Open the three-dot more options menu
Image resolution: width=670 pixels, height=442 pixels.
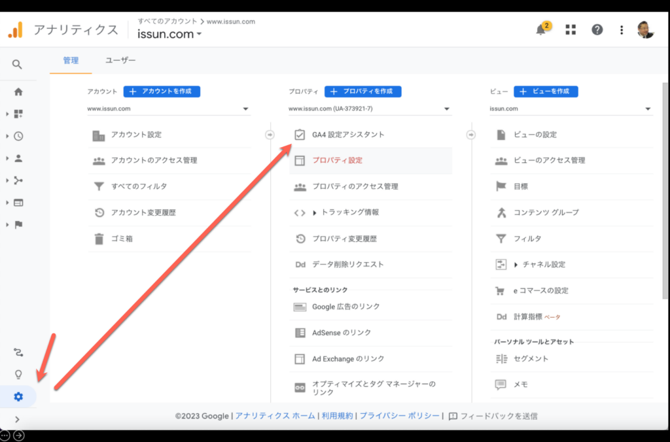click(622, 29)
